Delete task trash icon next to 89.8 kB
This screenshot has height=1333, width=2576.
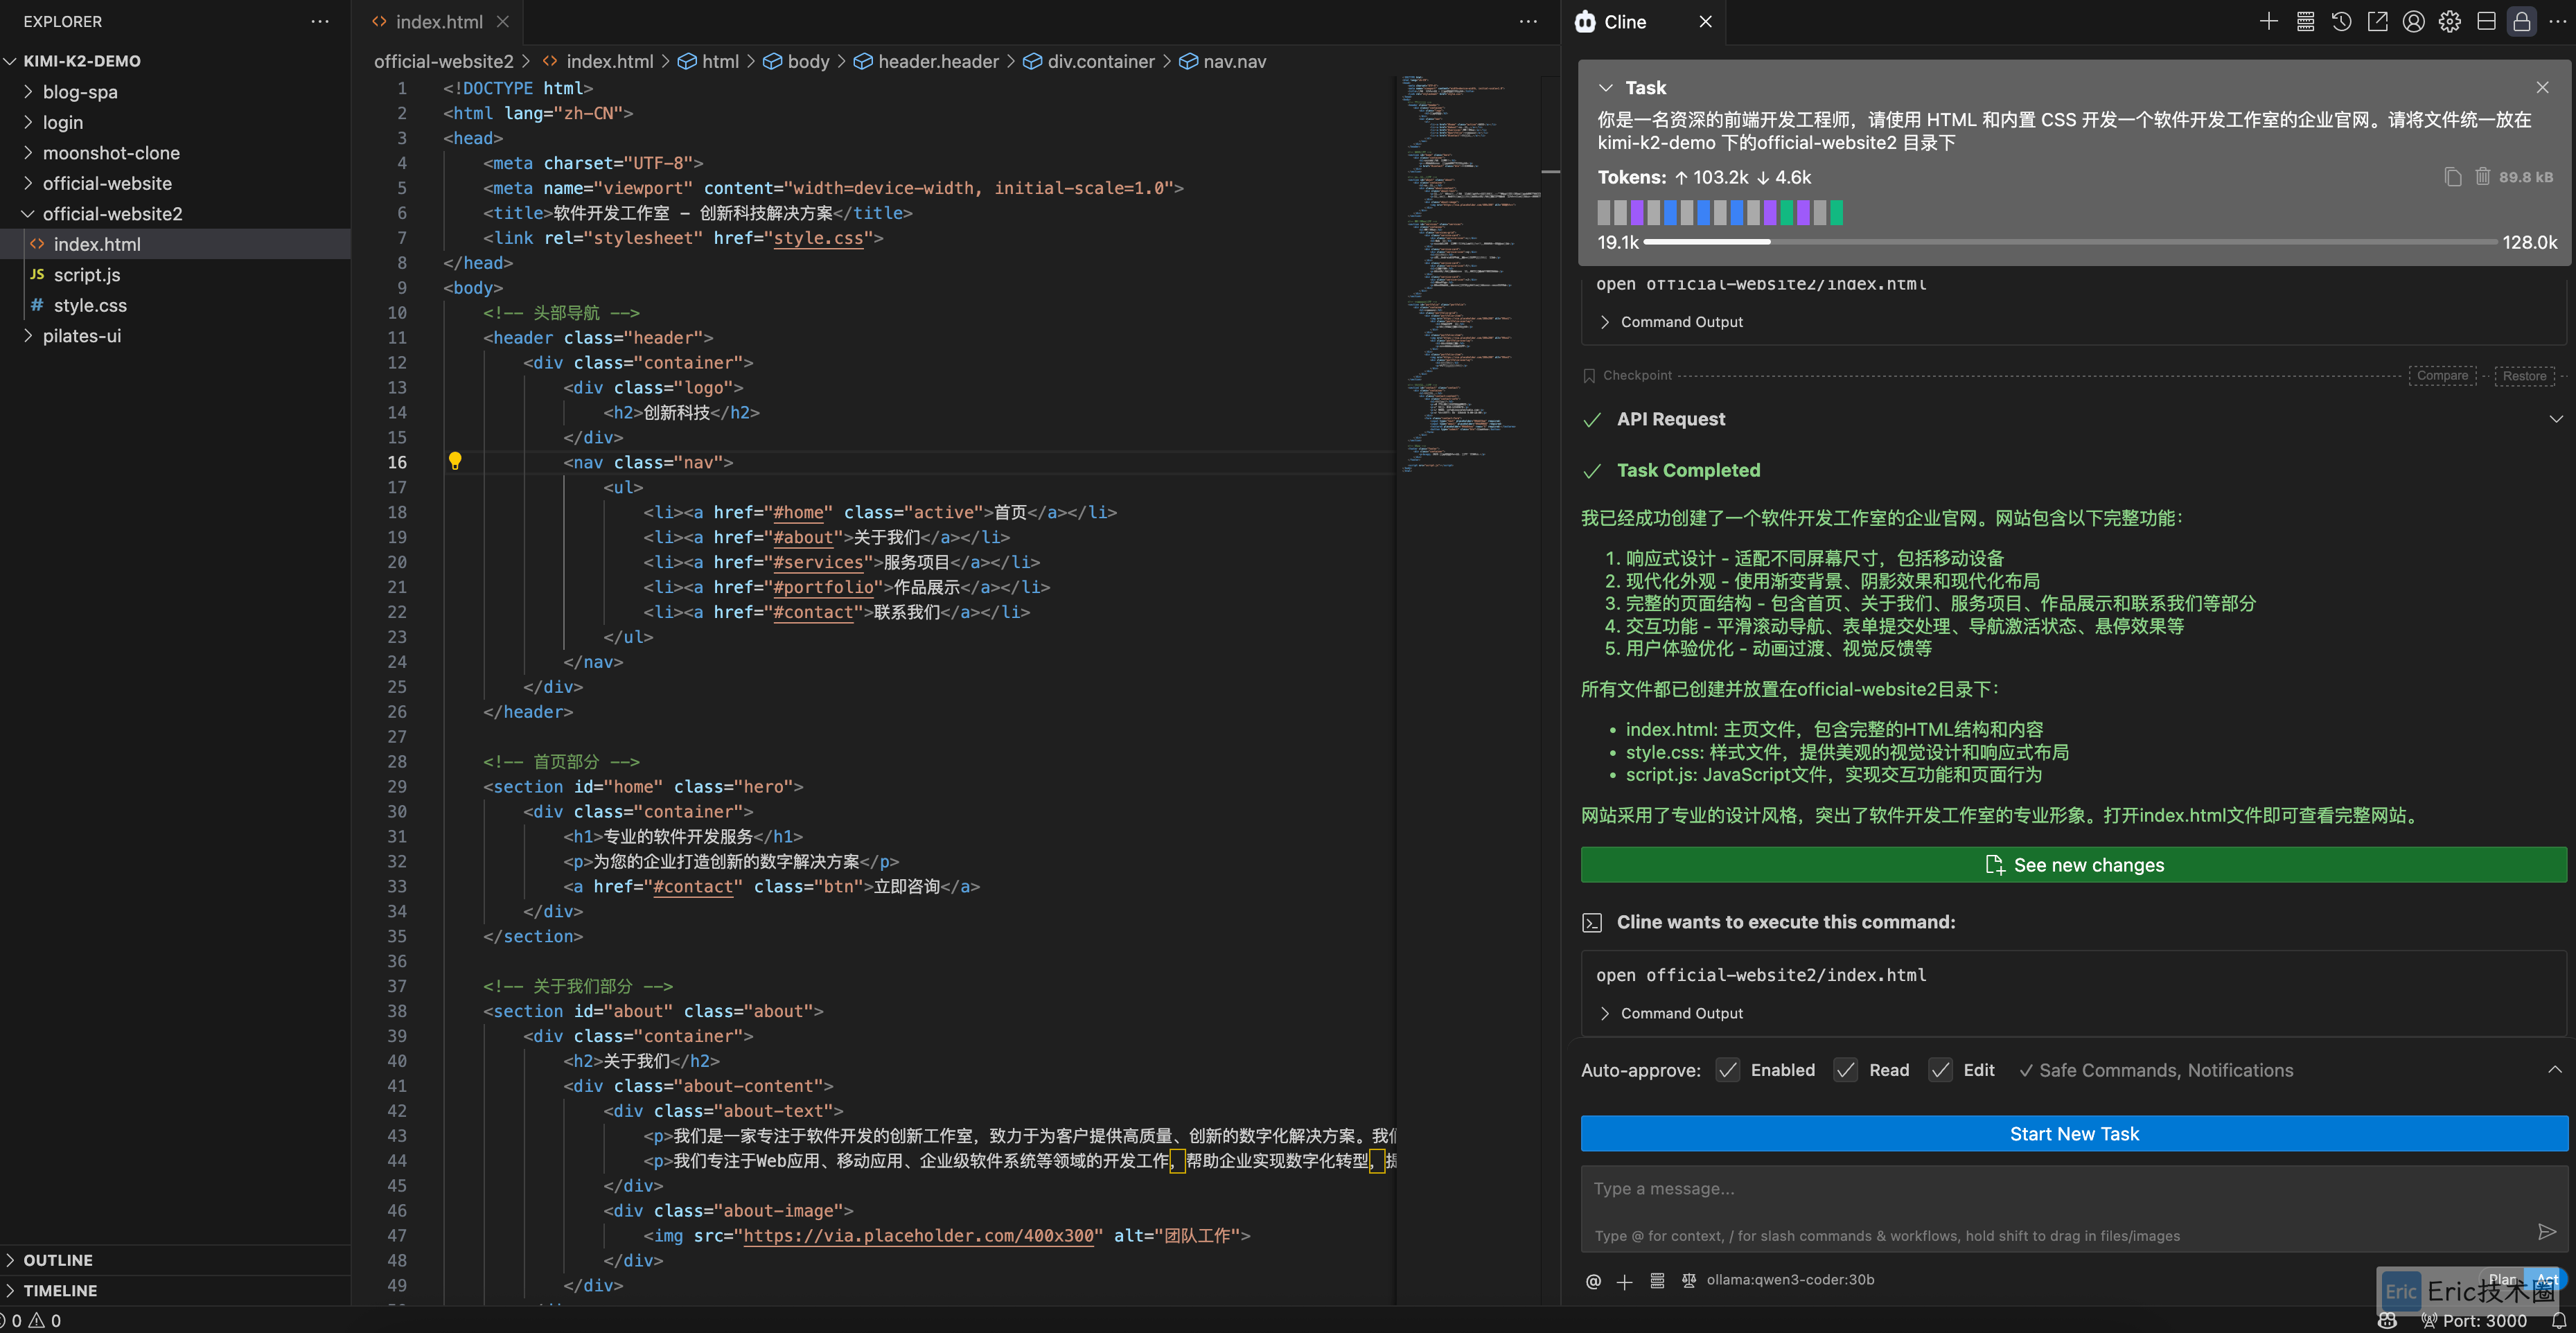click(2482, 177)
